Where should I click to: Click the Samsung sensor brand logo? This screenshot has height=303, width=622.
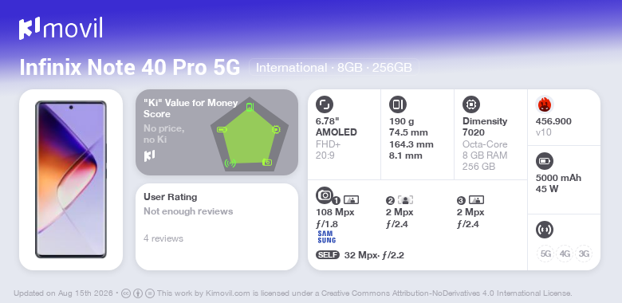click(x=326, y=237)
